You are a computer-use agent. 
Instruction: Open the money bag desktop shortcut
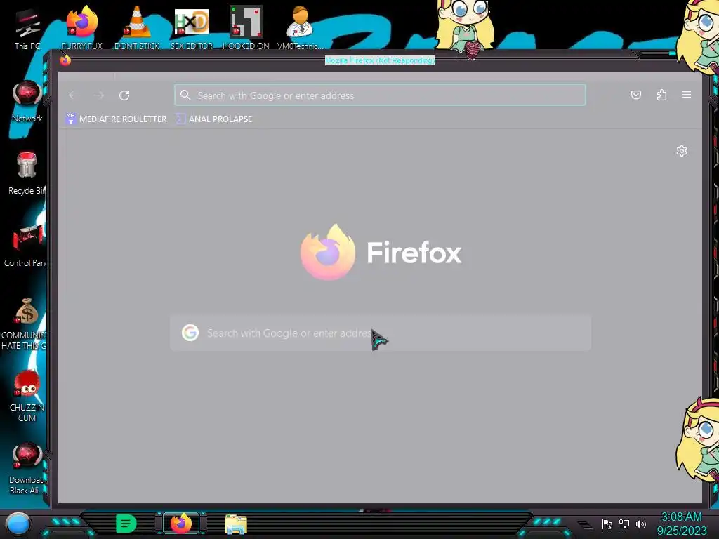[x=25, y=324]
